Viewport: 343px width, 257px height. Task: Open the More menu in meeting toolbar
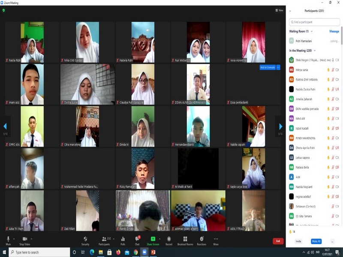pos(216,239)
